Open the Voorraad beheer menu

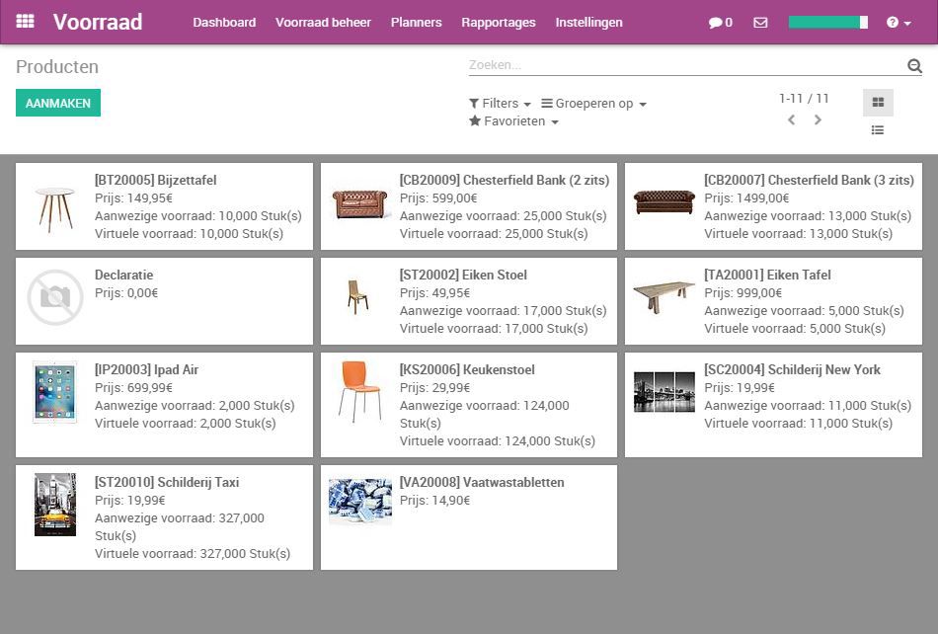click(x=323, y=22)
